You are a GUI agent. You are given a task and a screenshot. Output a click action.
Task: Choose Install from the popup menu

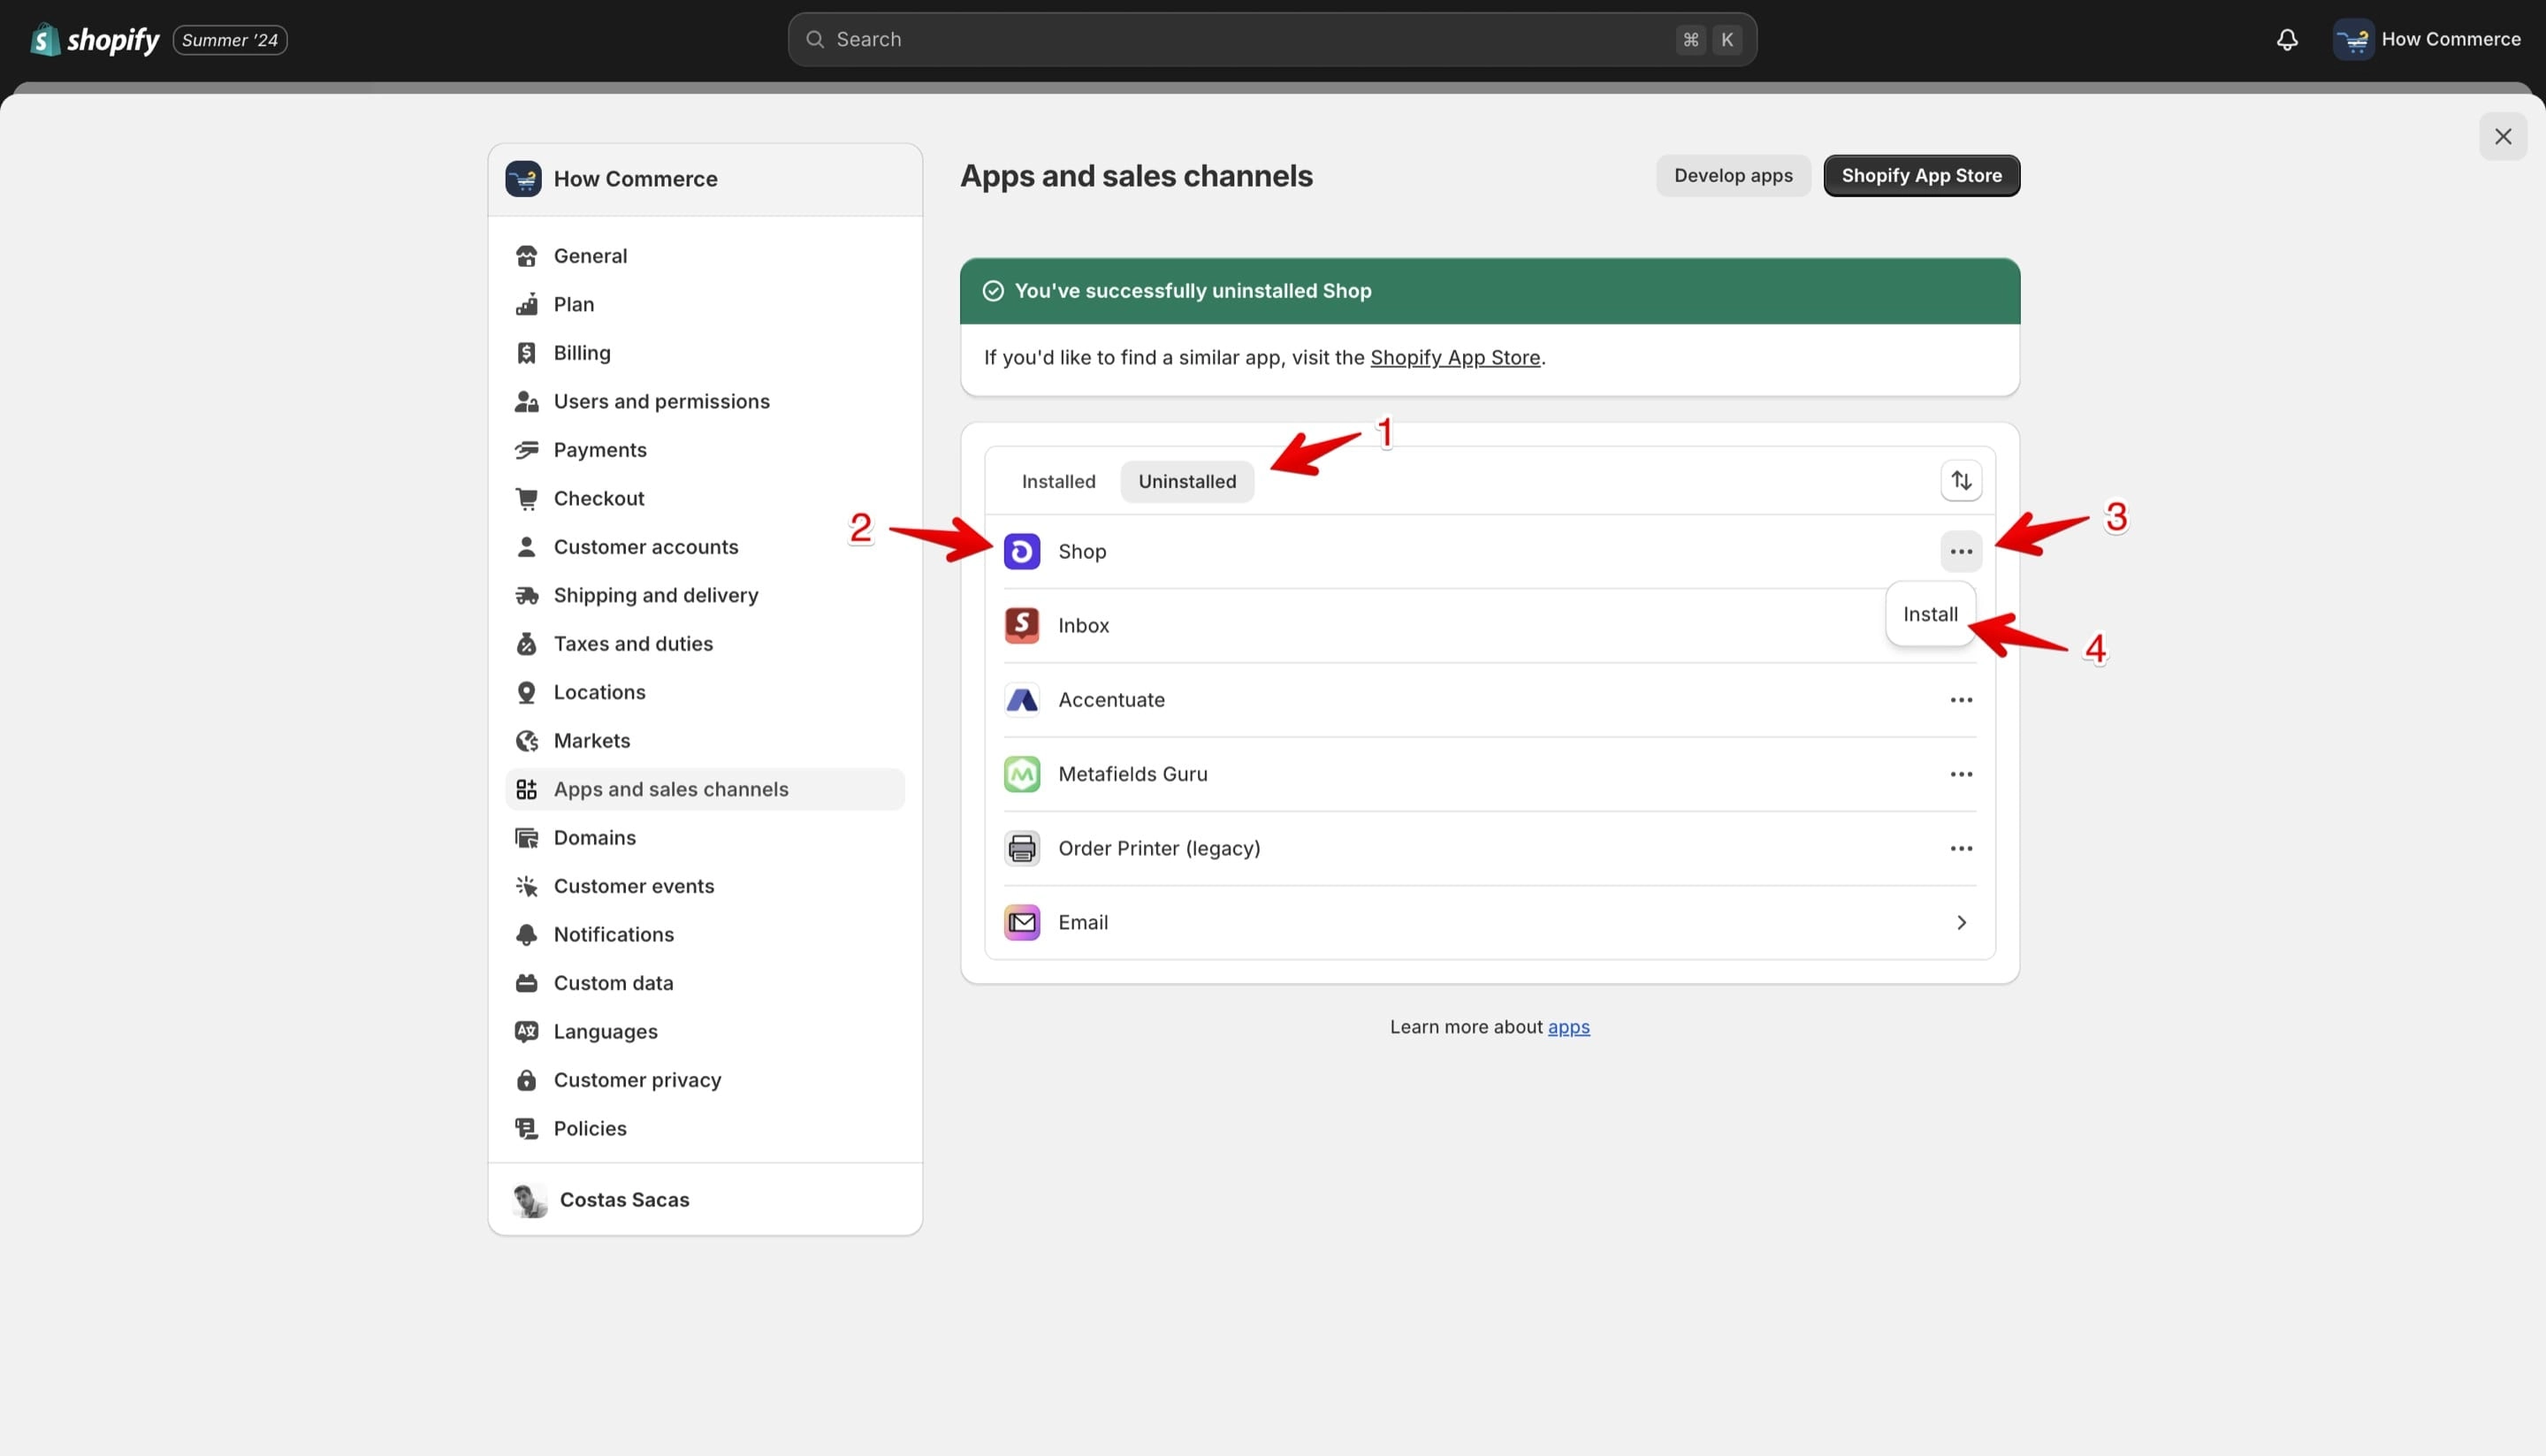click(1930, 614)
